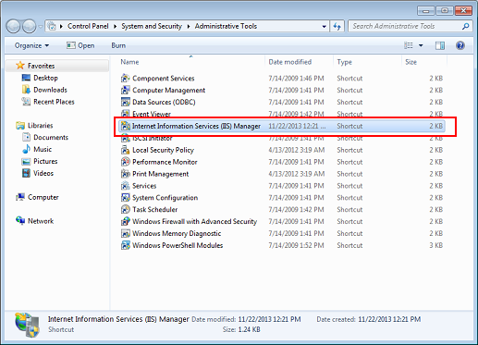Click the Print Management icon
This screenshot has width=478, height=345.
[125, 174]
